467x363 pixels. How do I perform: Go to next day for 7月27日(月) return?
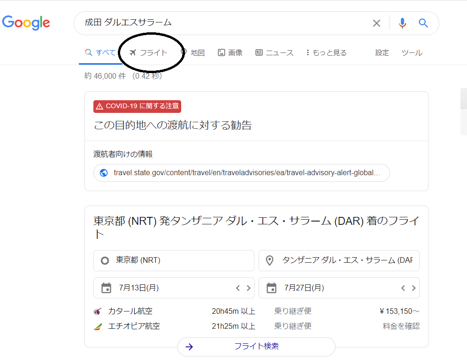(413, 288)
